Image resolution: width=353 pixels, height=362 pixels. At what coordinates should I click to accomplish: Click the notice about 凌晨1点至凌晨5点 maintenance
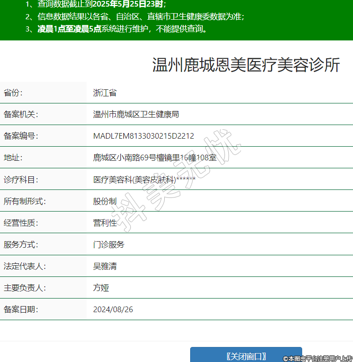click(x=122, y=29)
